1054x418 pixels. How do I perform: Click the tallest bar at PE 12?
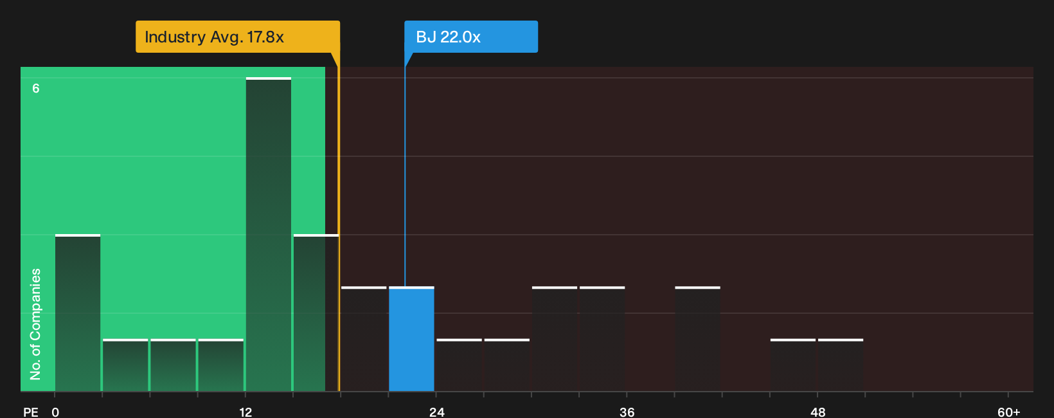269,234
